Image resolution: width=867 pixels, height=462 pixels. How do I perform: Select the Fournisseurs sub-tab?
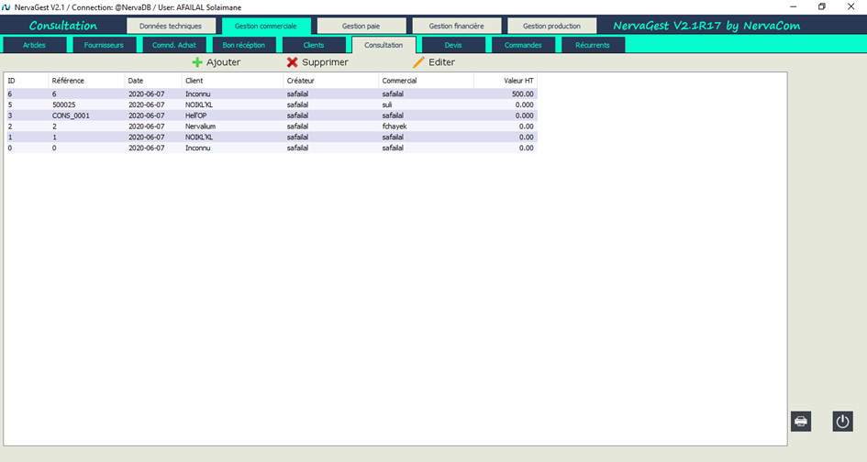click(x=104, y=45)
